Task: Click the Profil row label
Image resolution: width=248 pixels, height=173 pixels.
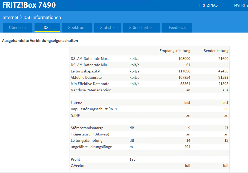Action: click(75, 159)
